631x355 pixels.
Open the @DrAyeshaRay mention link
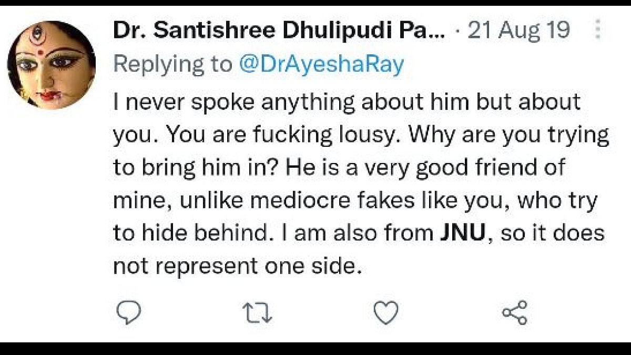click(322, 64)
